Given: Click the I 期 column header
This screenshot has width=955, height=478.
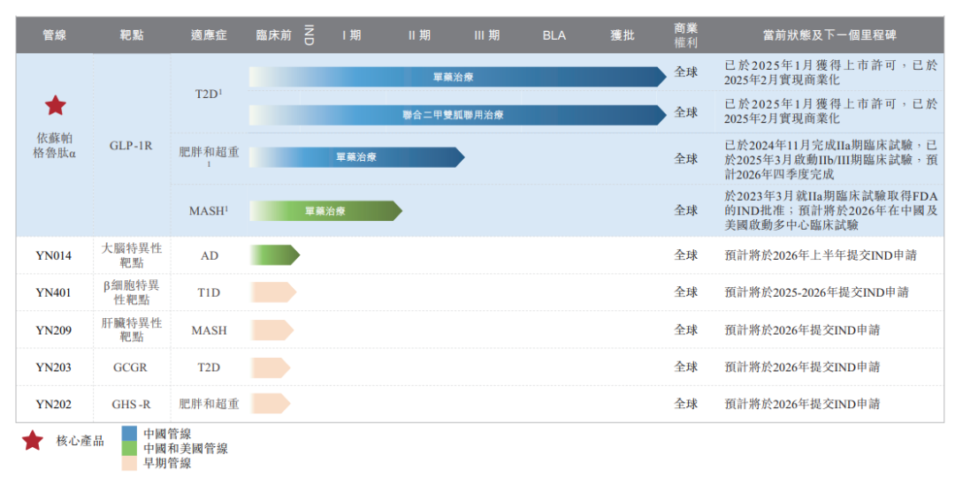Looking at the screenshot, I should [x=351, y=35].
